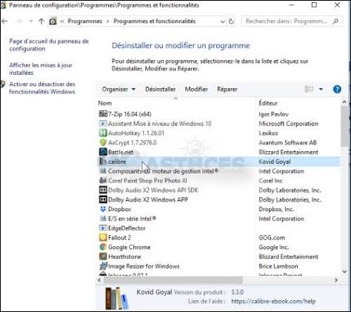This screenshot has width=351, height=312.
Task: Select the Google Chrome entry
Action: (130, 247)
